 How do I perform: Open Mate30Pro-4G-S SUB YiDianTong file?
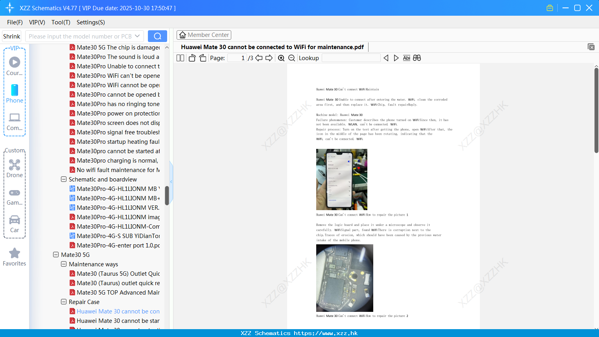114,236
